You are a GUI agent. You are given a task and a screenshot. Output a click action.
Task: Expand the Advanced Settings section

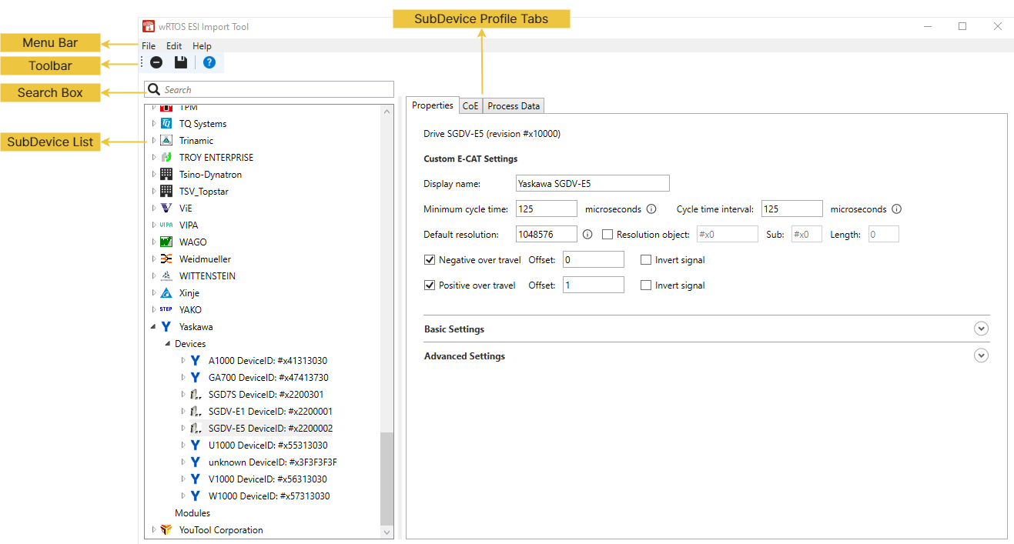(981, 356)
